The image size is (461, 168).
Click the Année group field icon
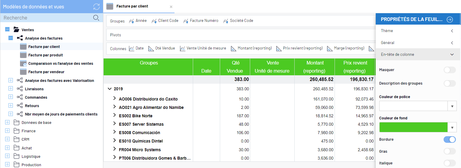(131, 21)
